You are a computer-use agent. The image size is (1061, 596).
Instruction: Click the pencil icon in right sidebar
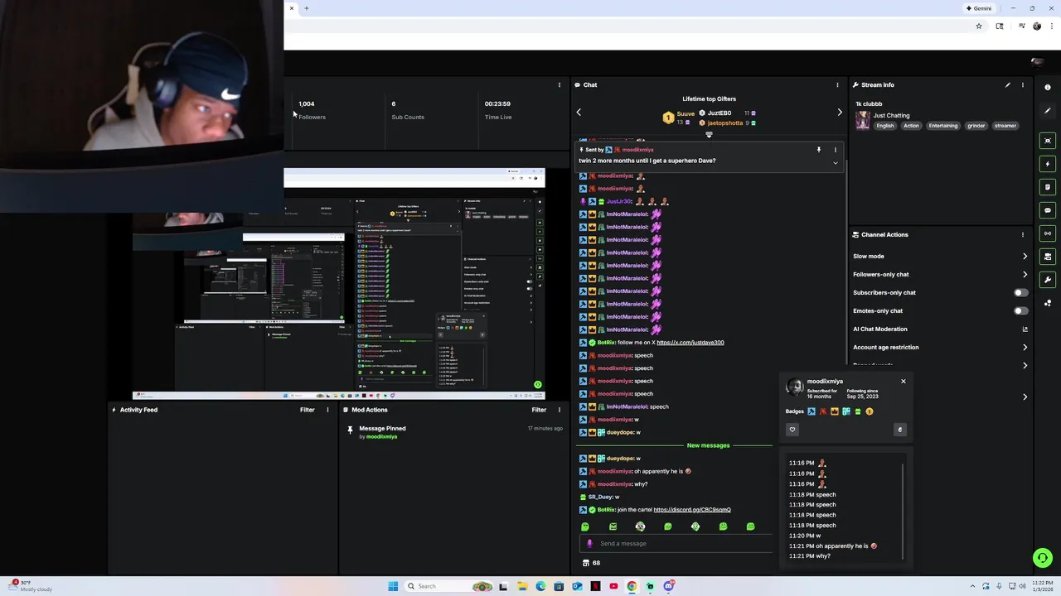click(x=1048, y=111)
